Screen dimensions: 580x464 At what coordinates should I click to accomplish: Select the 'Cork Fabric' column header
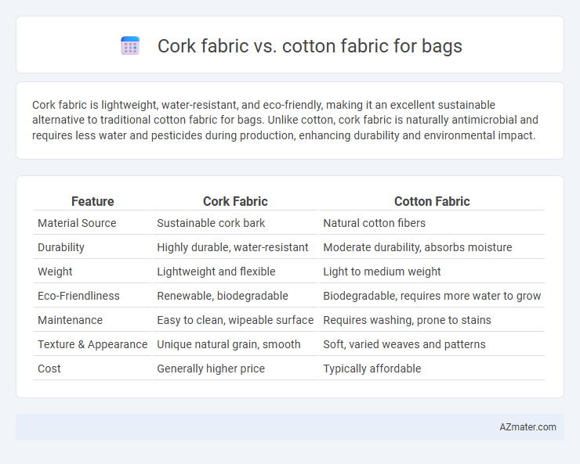(x=235, y=201)
